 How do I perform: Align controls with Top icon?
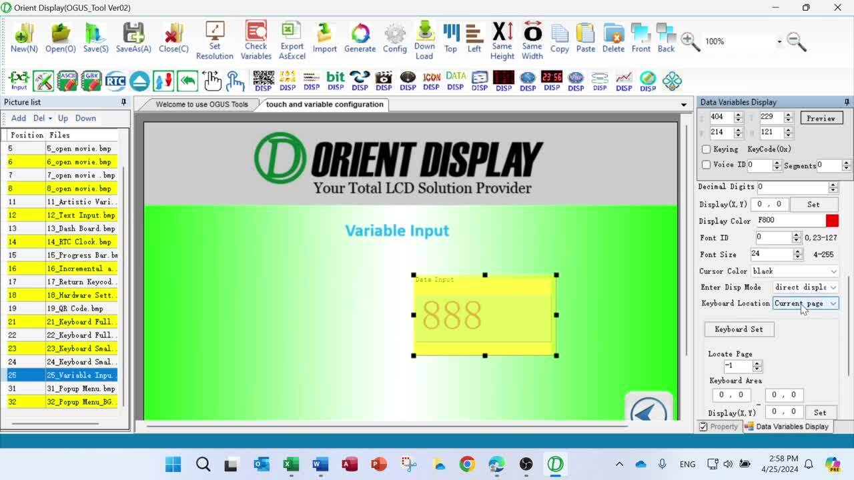451,38
